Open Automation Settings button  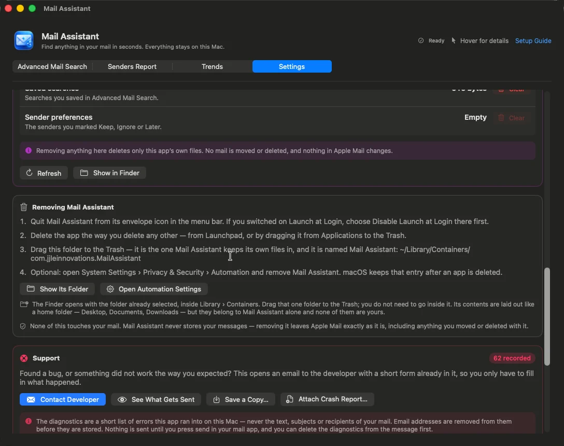153,289
